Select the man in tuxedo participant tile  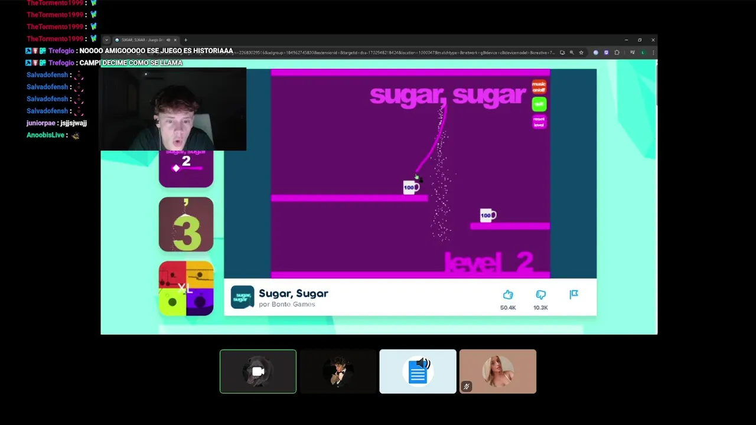(x=338, y=371)
